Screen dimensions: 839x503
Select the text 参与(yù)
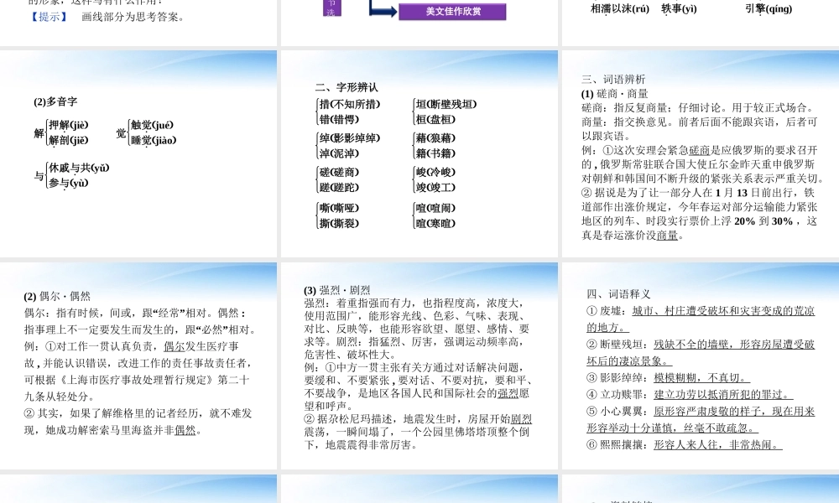coord(69,183)
